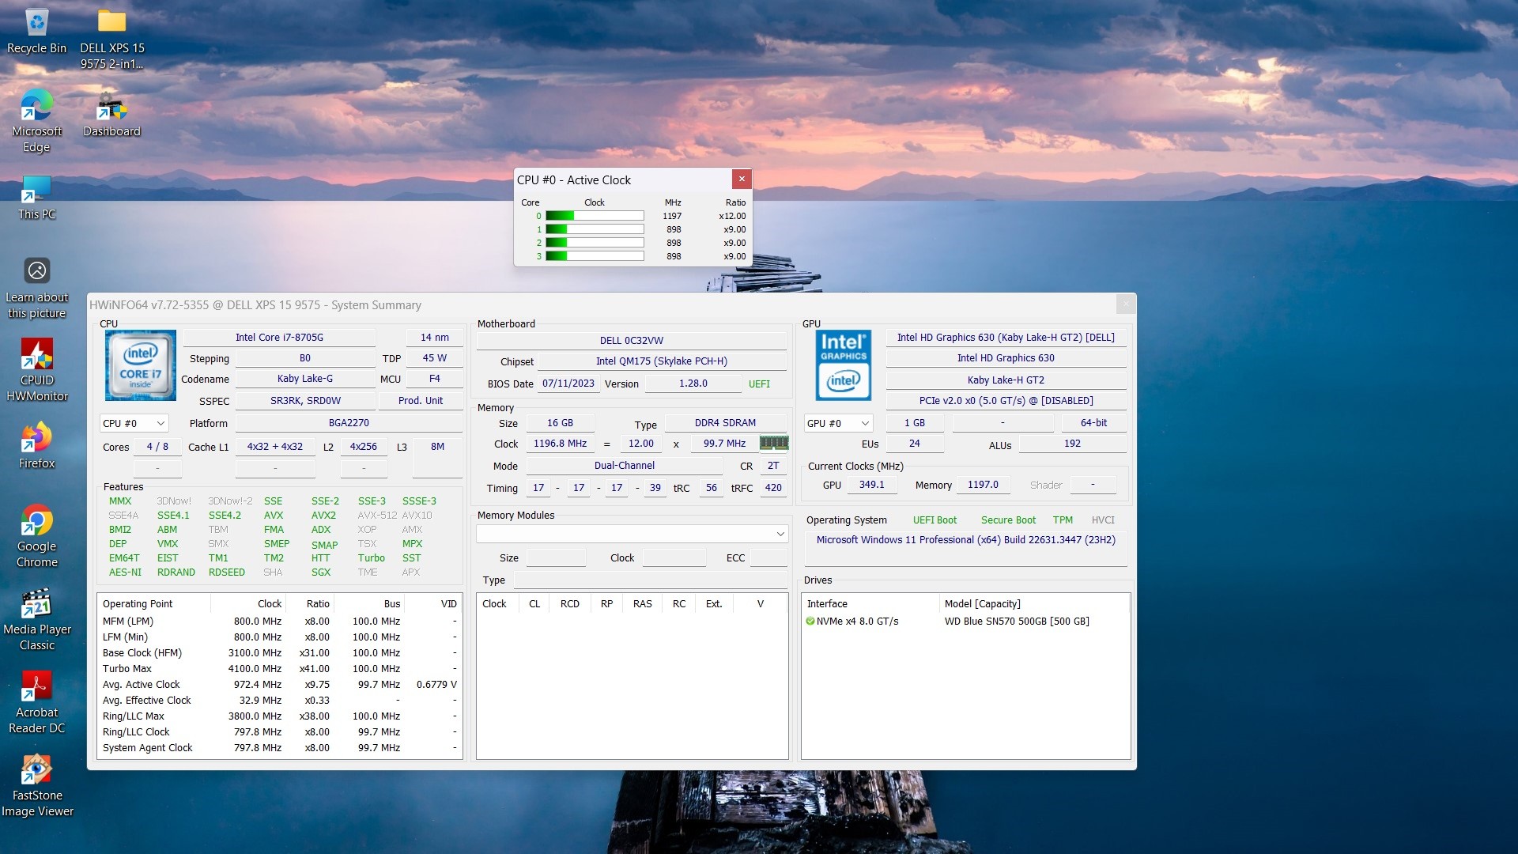
Task: Launch Microsoft Edge from desktop
Action: (x=36, y=121)
